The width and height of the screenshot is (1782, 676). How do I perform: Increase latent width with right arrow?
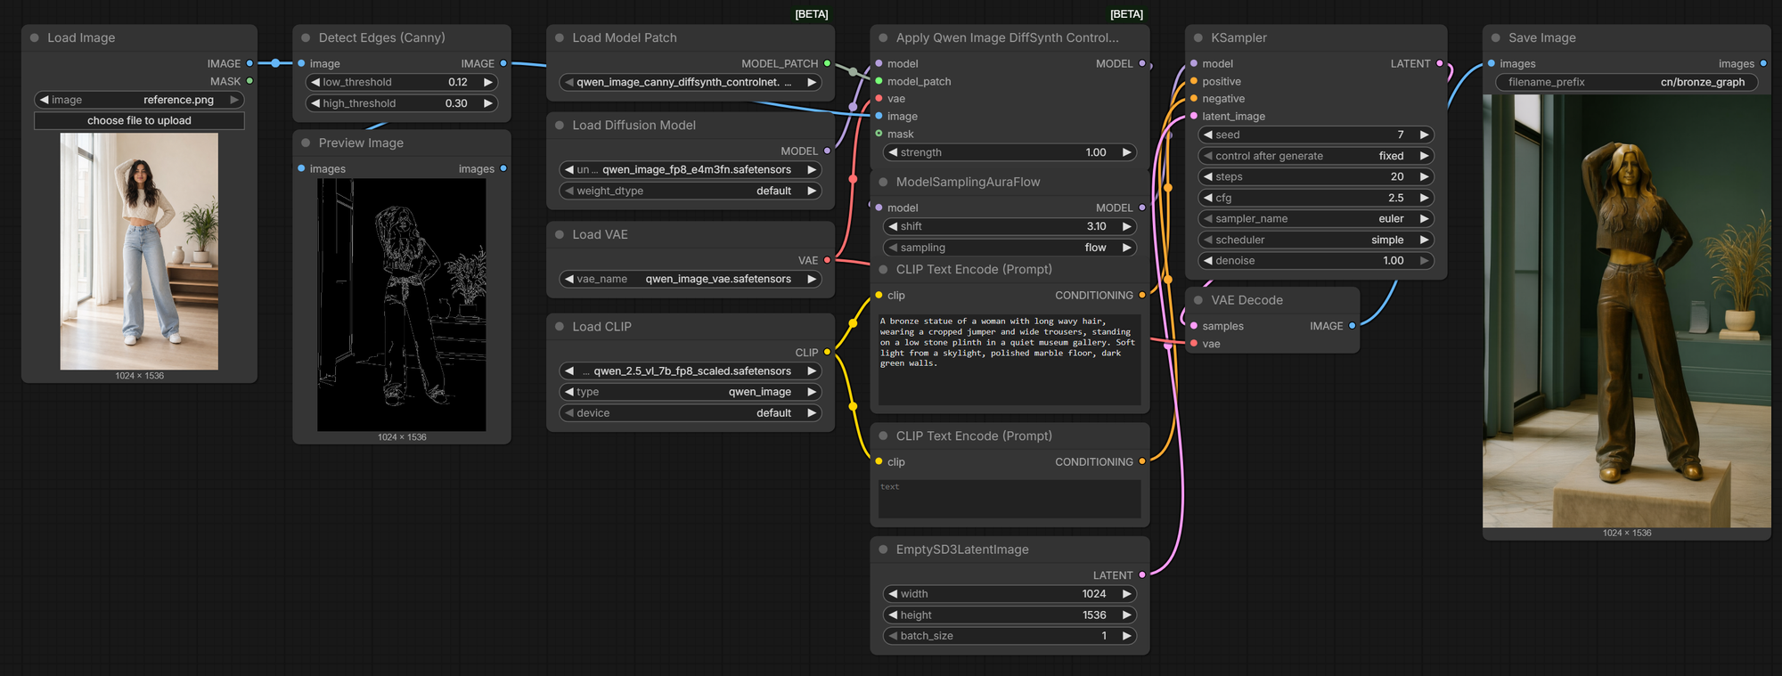(1127, 594)
